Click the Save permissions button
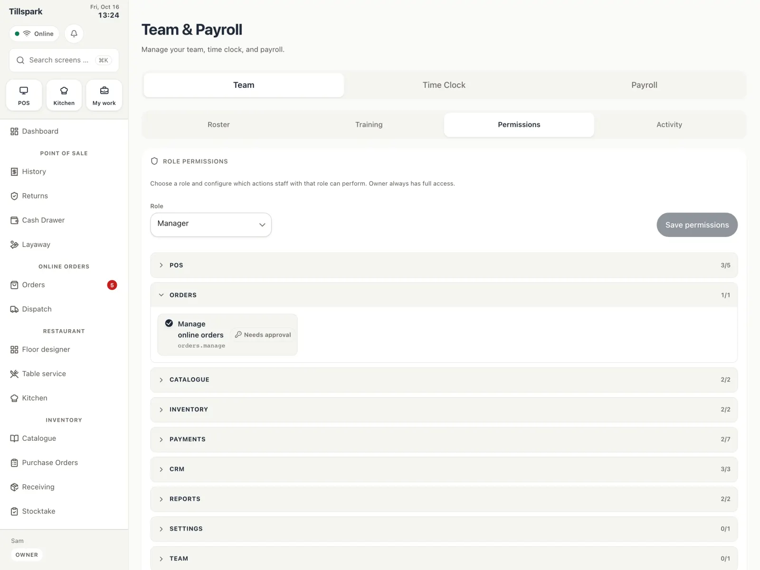This screenshot has width=760, height=570. [x=697, y=225]
